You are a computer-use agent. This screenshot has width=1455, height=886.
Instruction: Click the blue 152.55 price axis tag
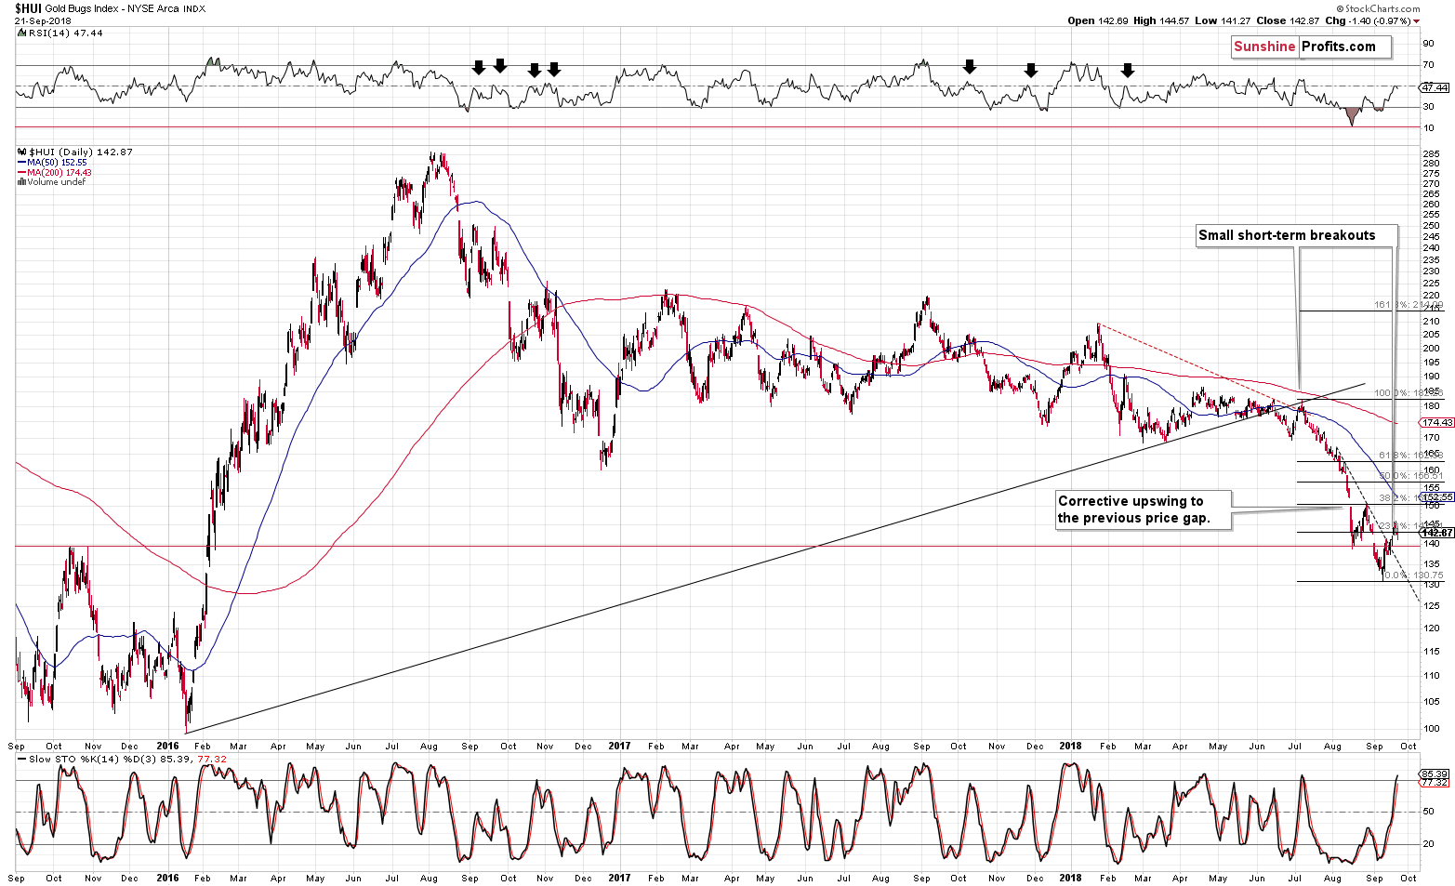pos(1439,497)
